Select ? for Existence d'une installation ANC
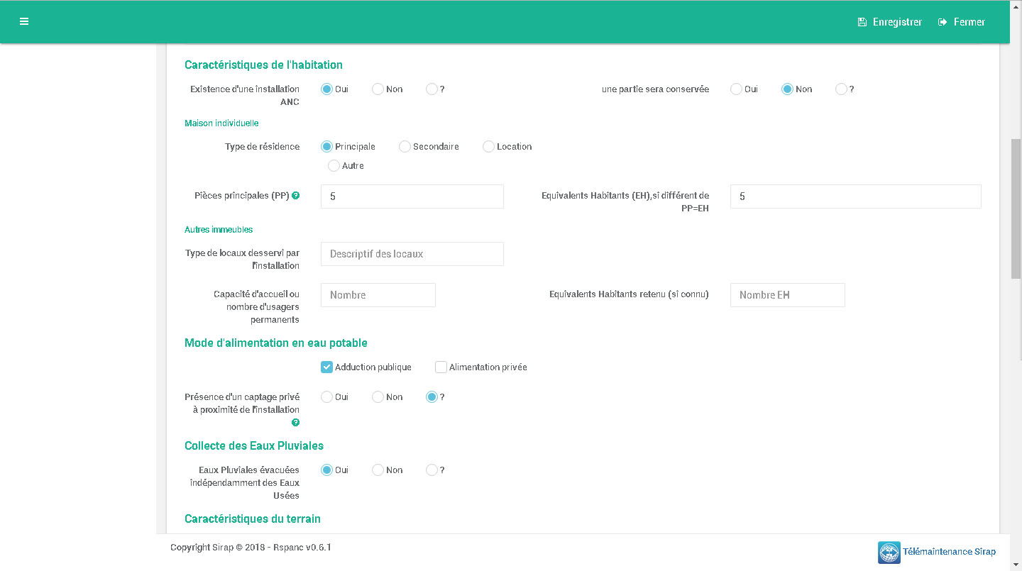The image size is (1022, 571). click(432, 89)
